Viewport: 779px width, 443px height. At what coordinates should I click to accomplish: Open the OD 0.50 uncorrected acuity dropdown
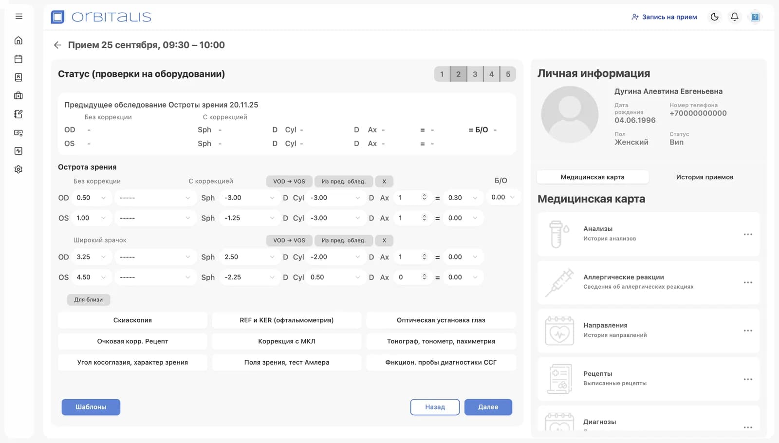[92, 198]
